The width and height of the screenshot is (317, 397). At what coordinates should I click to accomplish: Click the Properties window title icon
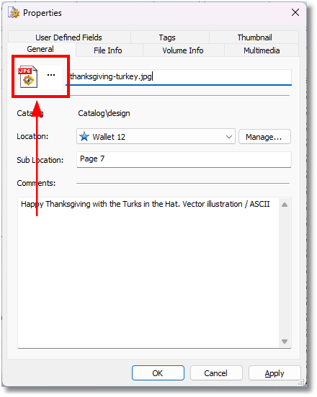[x=14, y=13]
